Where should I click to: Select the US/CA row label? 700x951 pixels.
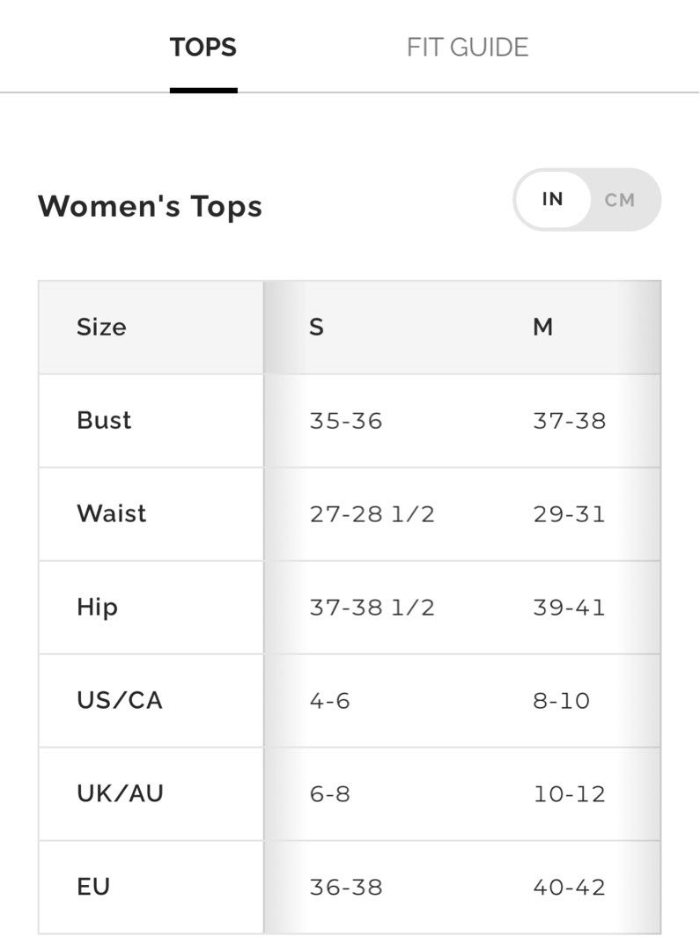pyautogui.click(x=120, y=701)
